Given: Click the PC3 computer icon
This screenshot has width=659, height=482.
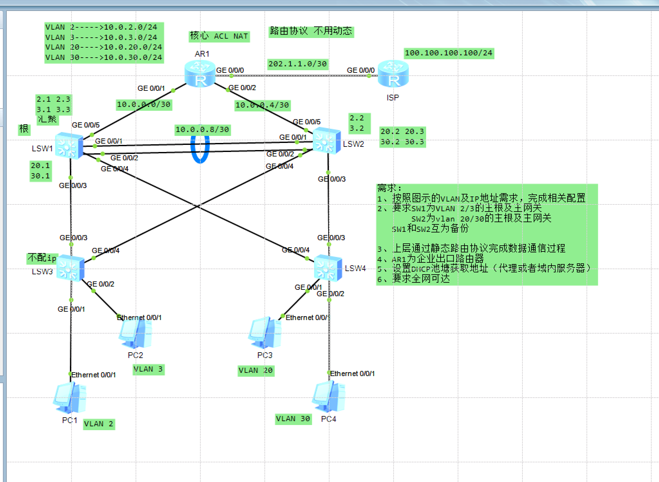Looking at the screenshot, I should click(265, 334).
